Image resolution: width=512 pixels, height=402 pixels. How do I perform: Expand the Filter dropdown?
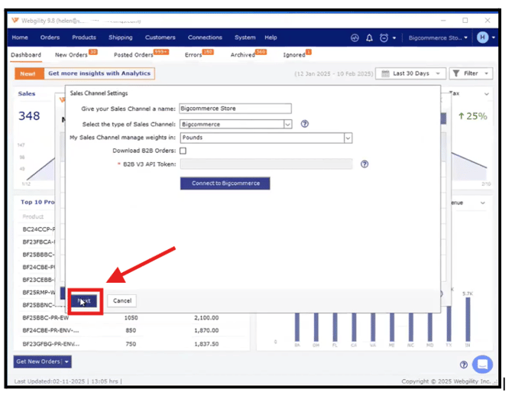(469, 73)
